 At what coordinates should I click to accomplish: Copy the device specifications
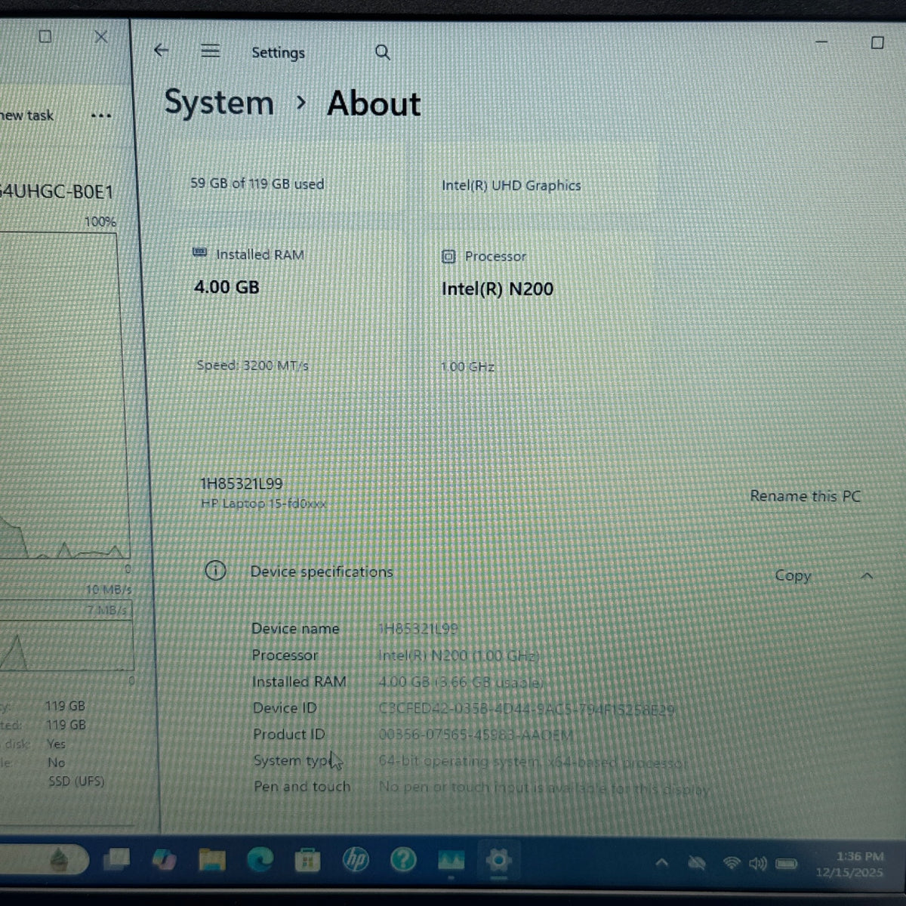[793, 575]
